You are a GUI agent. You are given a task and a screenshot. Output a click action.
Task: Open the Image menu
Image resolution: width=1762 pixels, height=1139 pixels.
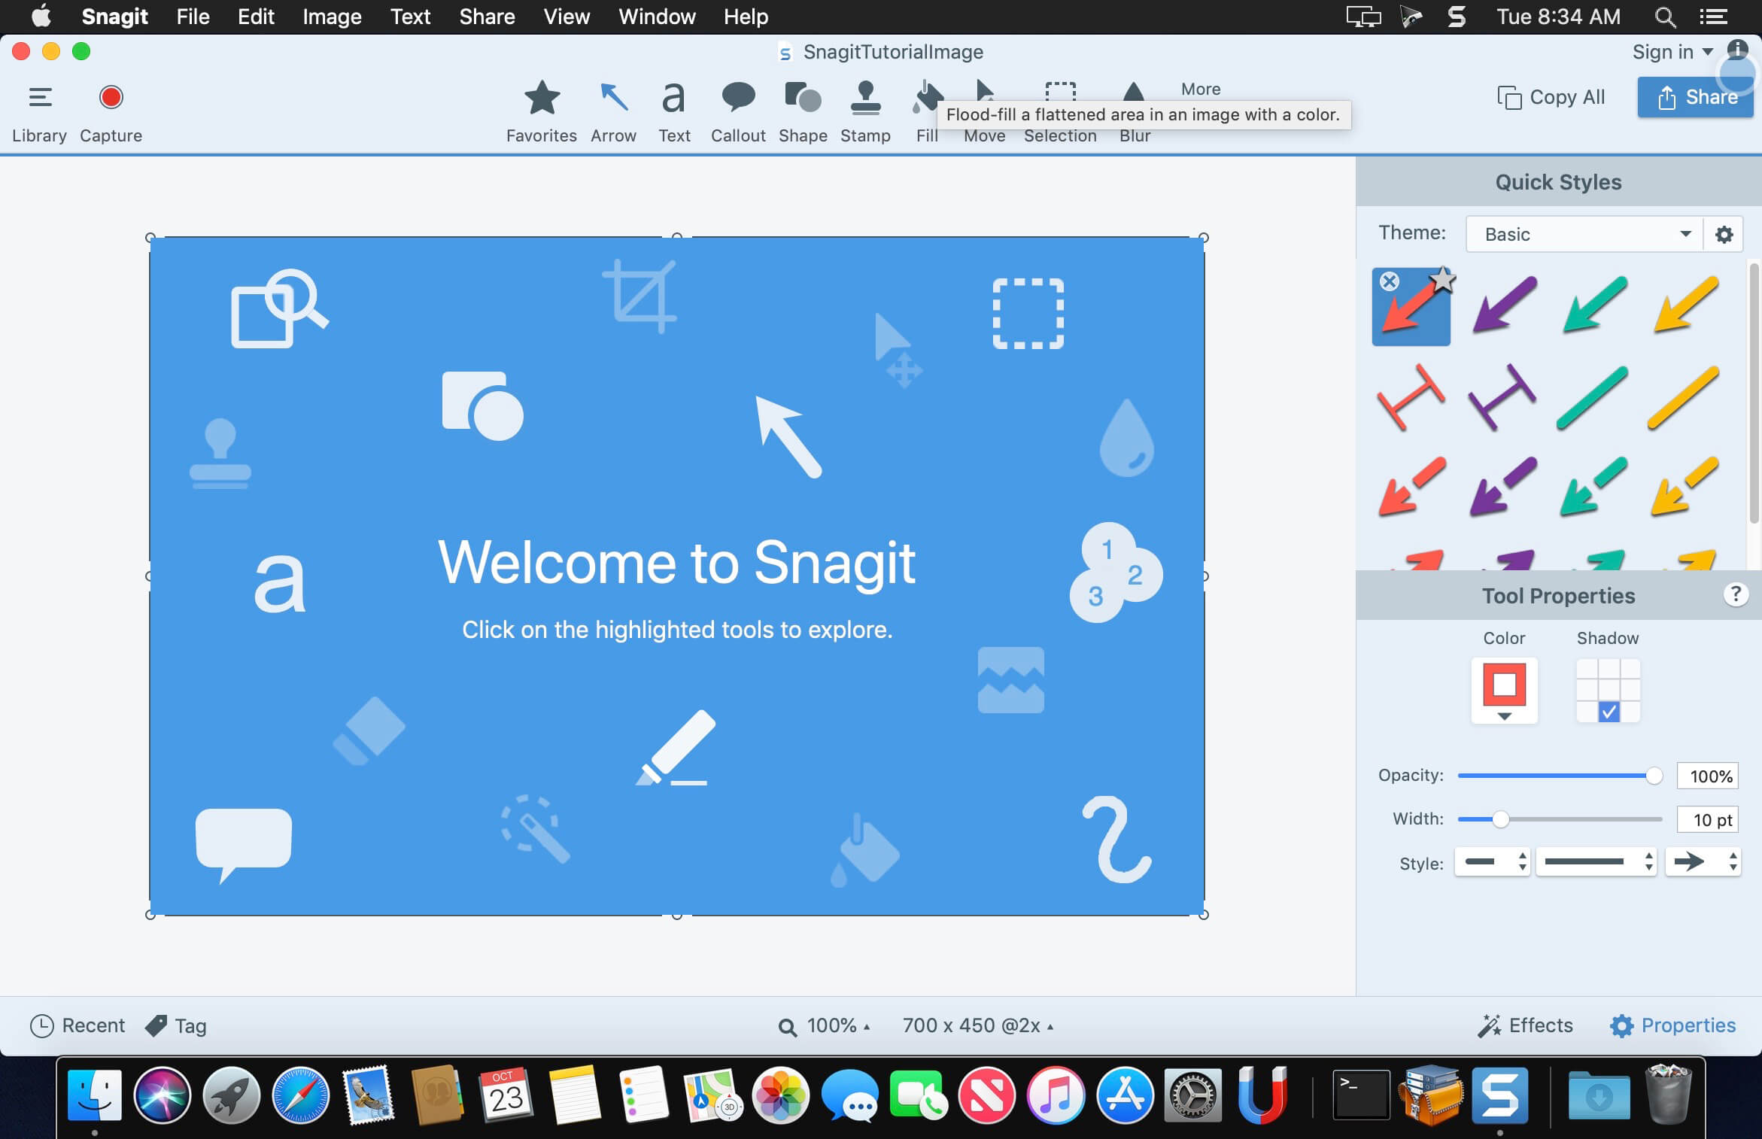(x=330, y=17)
